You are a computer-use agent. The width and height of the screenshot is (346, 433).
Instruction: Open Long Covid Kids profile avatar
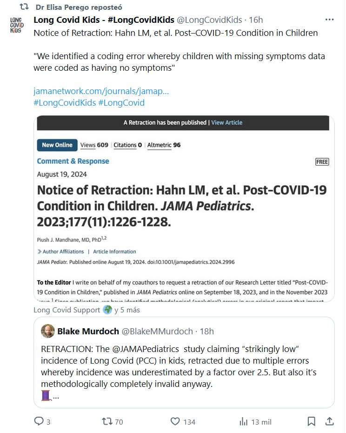17,24
